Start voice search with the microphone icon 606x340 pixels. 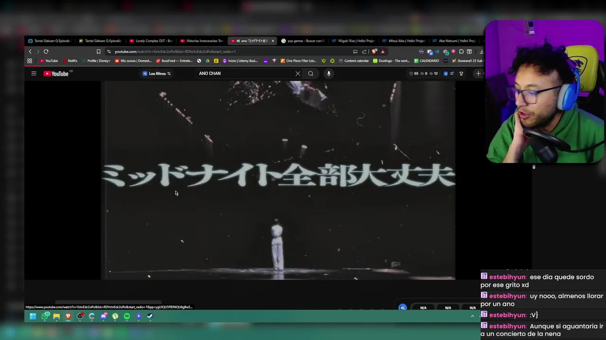point(329,74)
